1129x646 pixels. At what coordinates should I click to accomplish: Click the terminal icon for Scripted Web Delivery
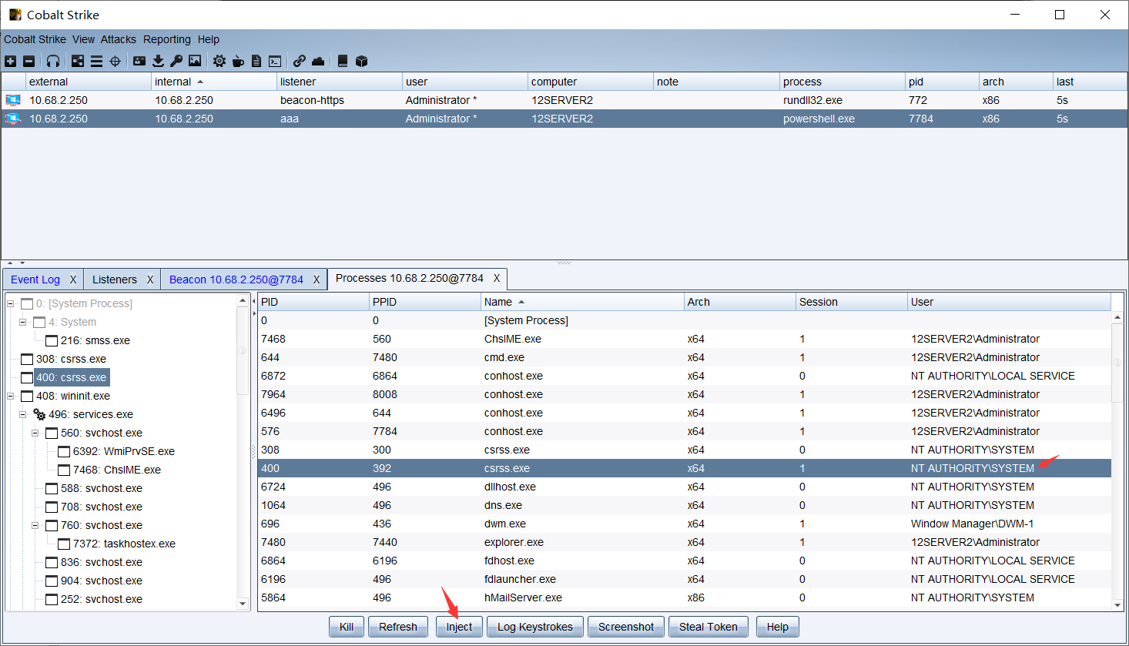coord(275,61)
